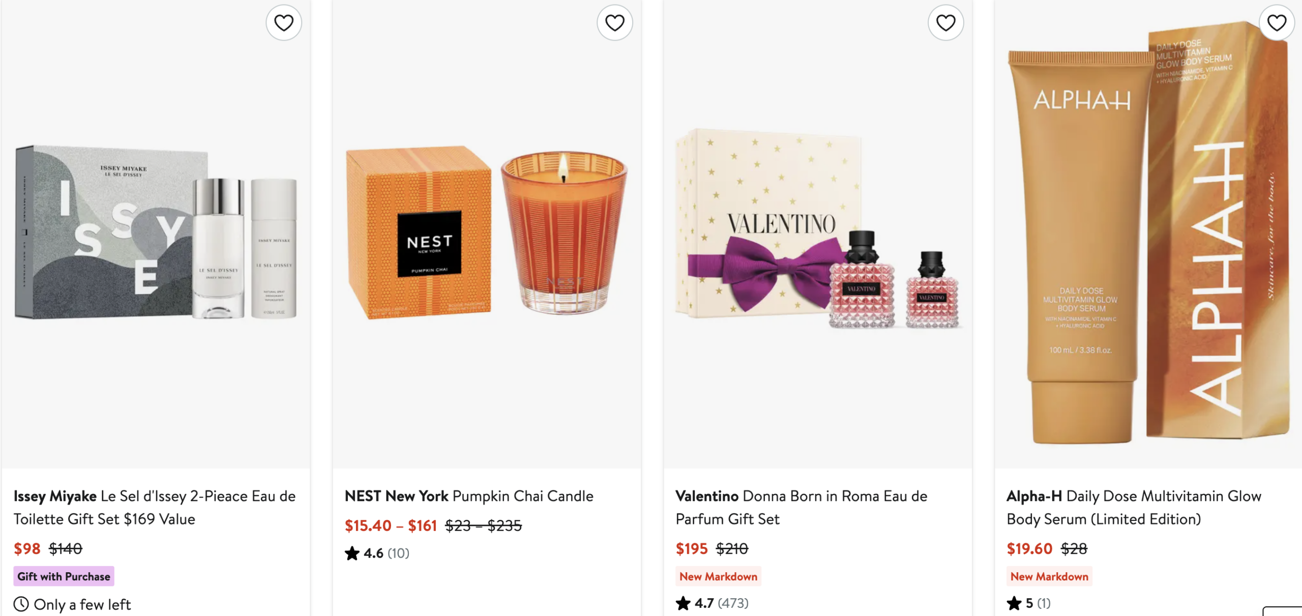Toggle wishlist heart on NEST candle
Screen dimensions: 1302x616
pyautogui.click(x=614, y=23)
